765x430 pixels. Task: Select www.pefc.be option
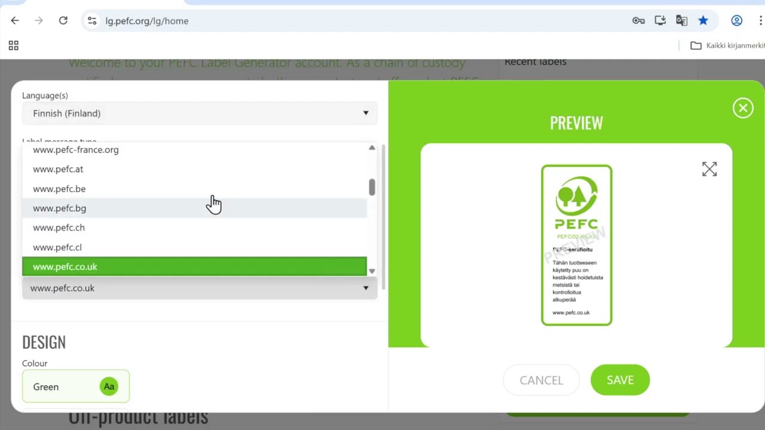click(x=194, y=189)
